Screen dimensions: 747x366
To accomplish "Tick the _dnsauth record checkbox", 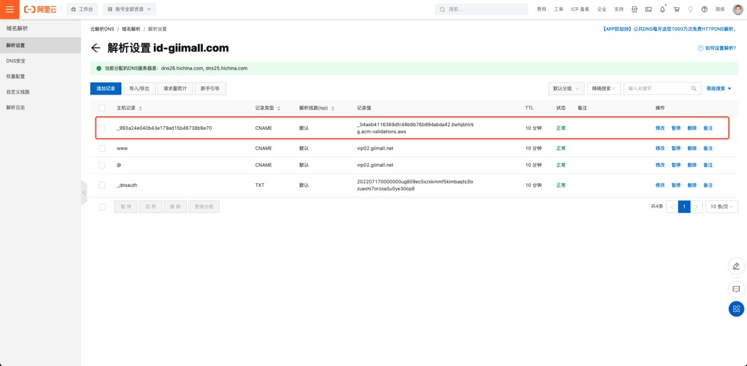I will click(102, 185).
